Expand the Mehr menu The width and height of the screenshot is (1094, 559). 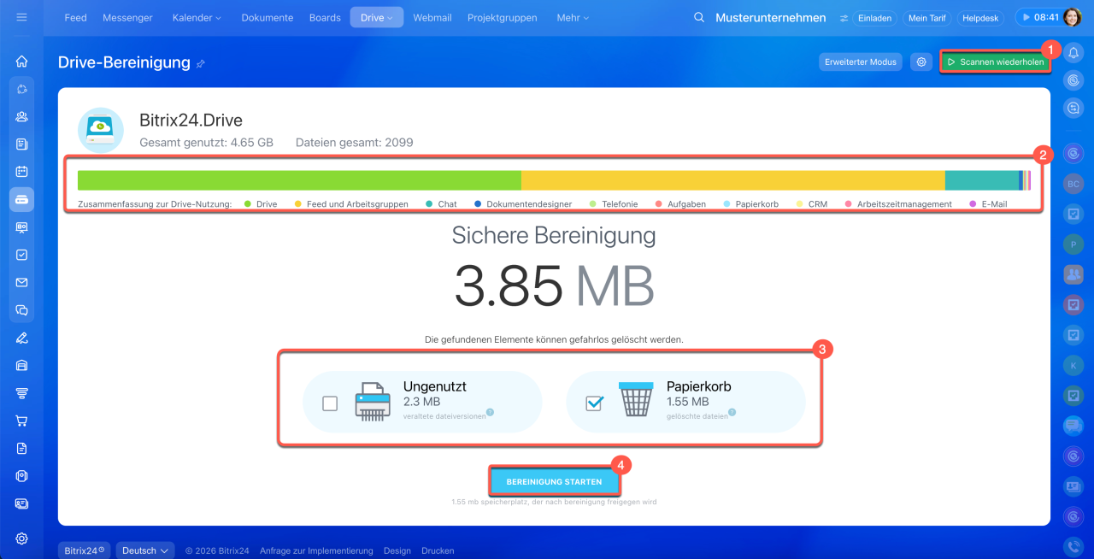tap(573, 18)
